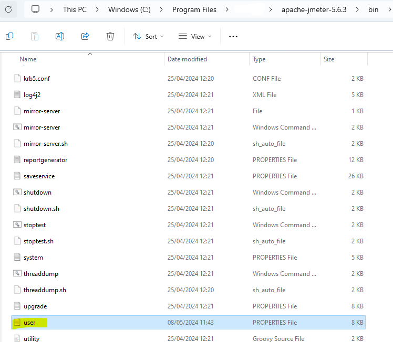Expand chevron after apache-jmeter-5.6.3 breadcrumb
The width and height of the screenshot is (393, 342).
[357, 9]
